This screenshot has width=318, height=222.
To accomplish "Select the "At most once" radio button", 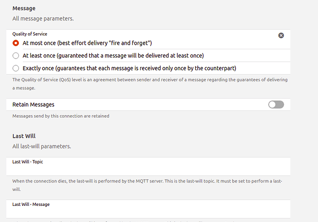I will click(x=16, y=43).
